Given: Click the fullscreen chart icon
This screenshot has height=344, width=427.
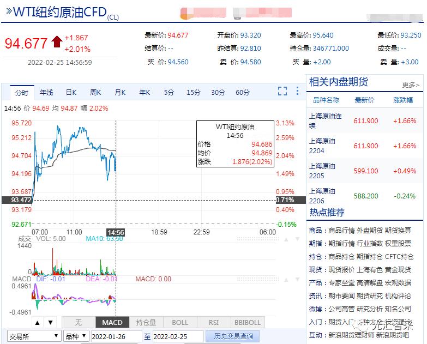Looking at the screenshot, I should pyautogui.click(x=282, y=91).
